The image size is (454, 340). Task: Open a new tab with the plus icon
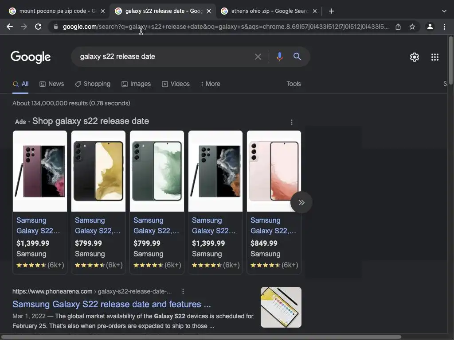332,11
